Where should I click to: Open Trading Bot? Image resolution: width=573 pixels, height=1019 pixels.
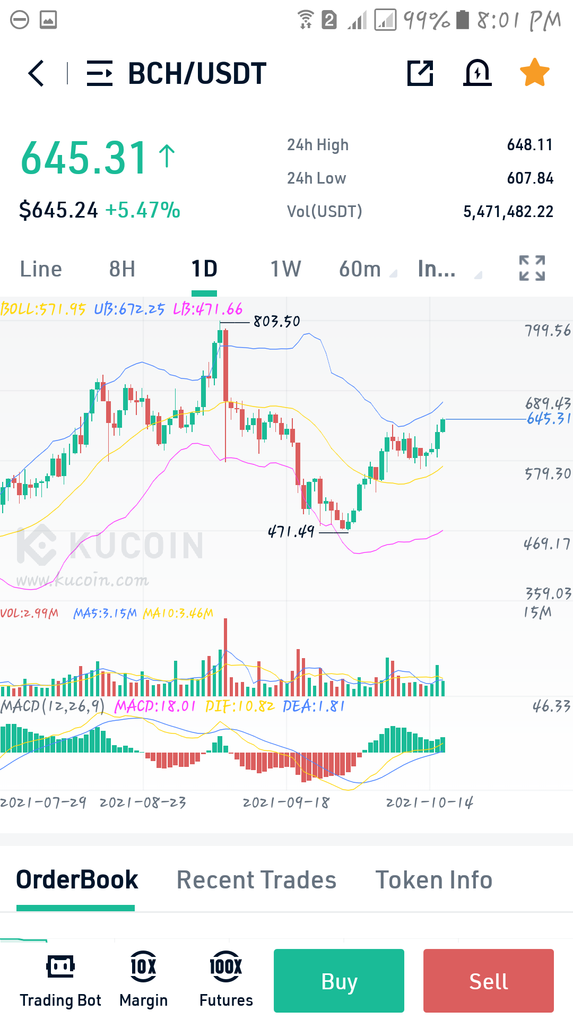[x=60, y=980]
